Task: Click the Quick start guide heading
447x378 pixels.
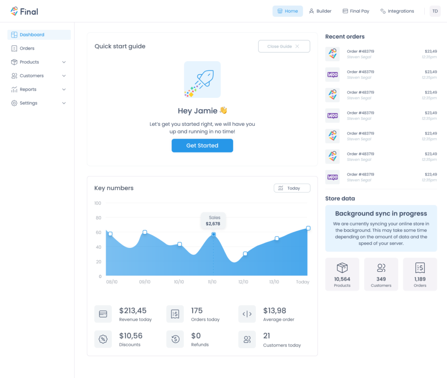Action: coord(120,46)
